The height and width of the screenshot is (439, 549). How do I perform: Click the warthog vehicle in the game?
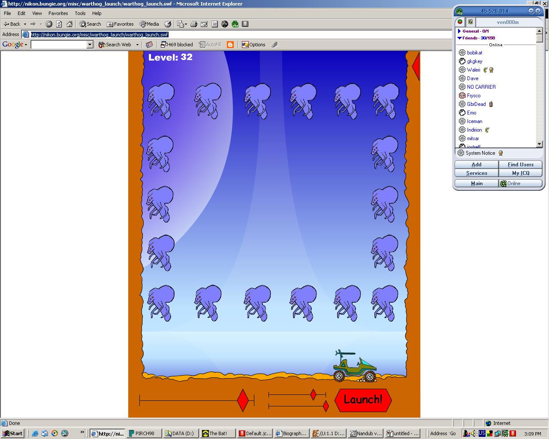click(x=355, y=366)
